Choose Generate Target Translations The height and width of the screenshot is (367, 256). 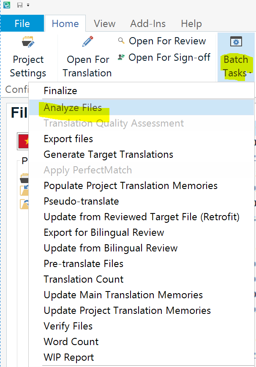[x=109, y=154]
